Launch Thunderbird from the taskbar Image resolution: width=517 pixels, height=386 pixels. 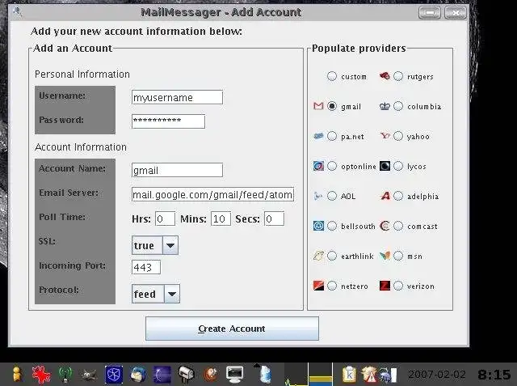point(138,375)
